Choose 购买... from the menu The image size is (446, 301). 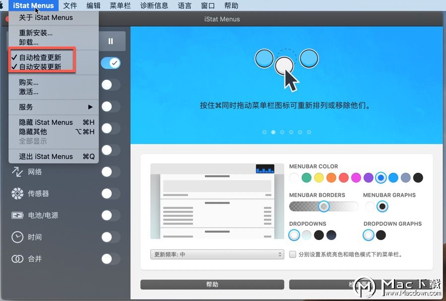coord(54,82)
